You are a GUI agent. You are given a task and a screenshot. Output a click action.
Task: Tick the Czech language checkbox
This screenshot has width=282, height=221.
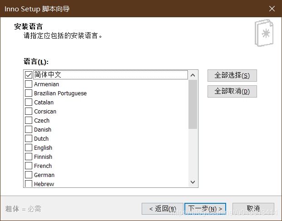(x=29, y=120)
